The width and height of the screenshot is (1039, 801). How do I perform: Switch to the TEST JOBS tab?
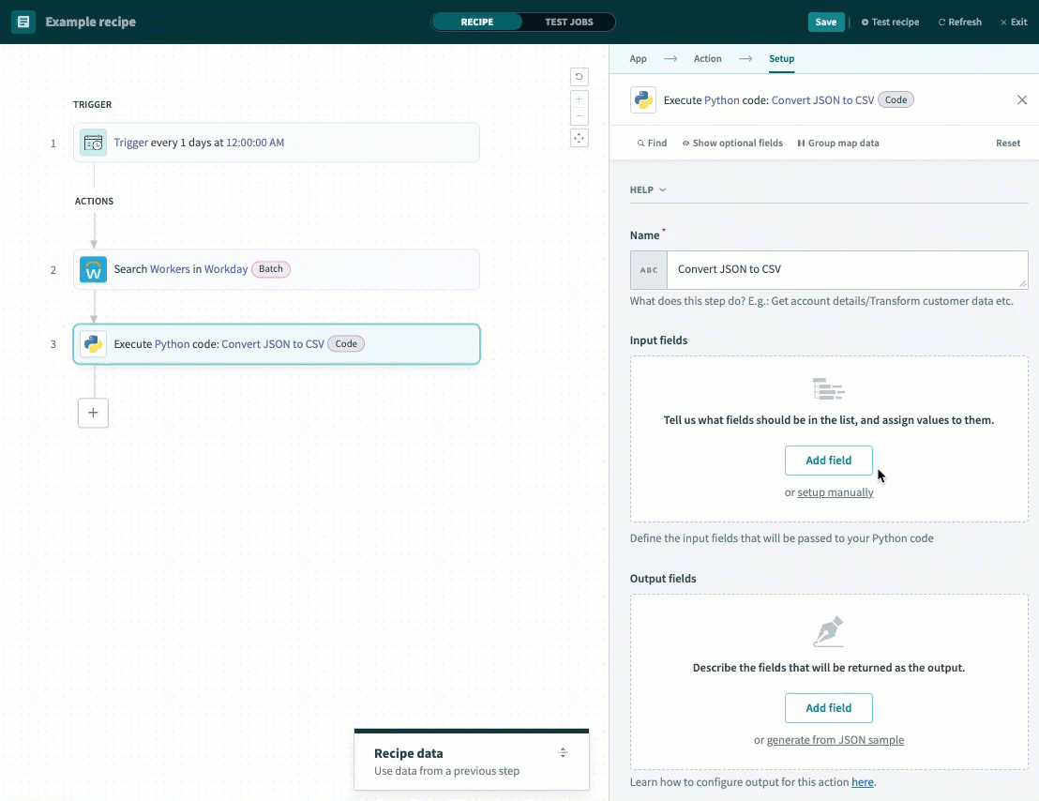pyautogui.click(x=569, y=21)
